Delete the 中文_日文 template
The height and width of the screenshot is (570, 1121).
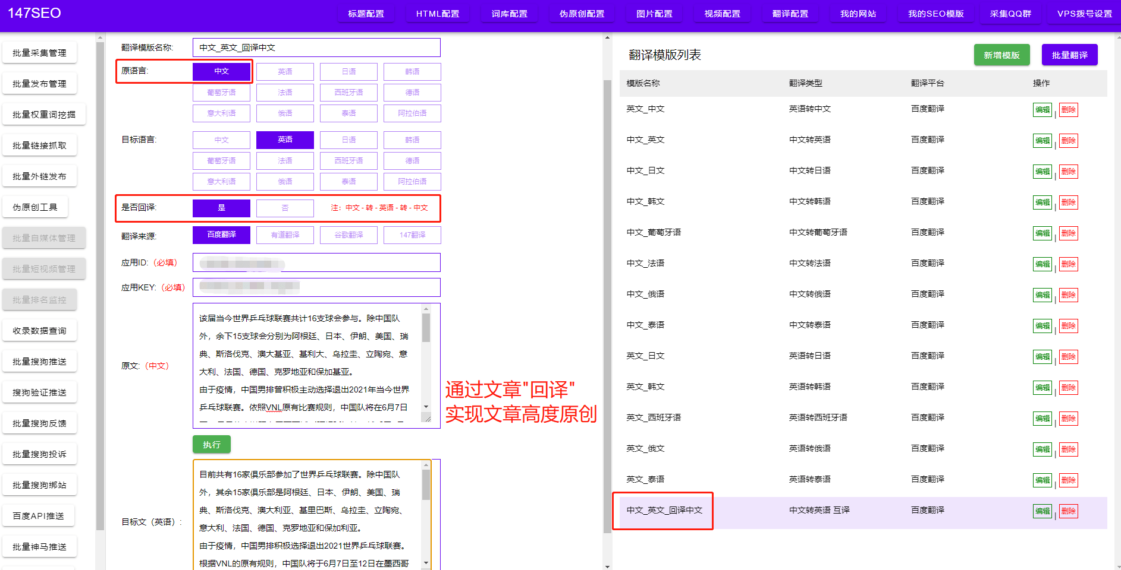coord(1069,171)
